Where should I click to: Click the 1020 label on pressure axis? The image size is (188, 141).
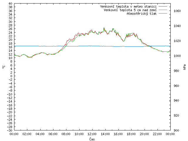coord(177,41)
